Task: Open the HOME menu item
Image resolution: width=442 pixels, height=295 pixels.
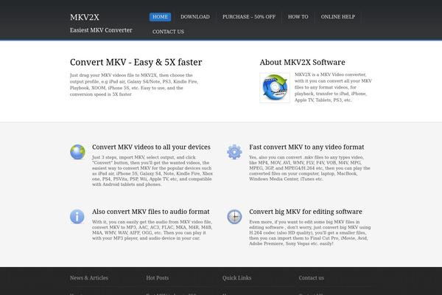Action: click(x=160, y=17)
